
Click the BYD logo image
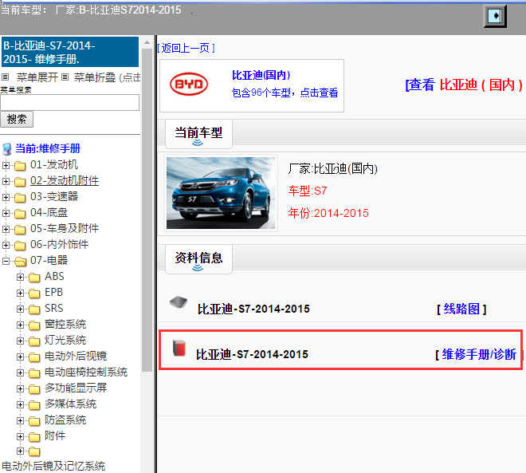[189, 85]
